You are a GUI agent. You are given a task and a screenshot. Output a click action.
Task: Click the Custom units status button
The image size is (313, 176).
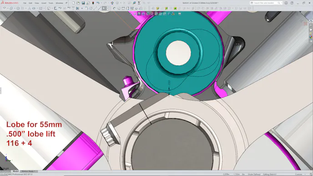coord(298,174)
